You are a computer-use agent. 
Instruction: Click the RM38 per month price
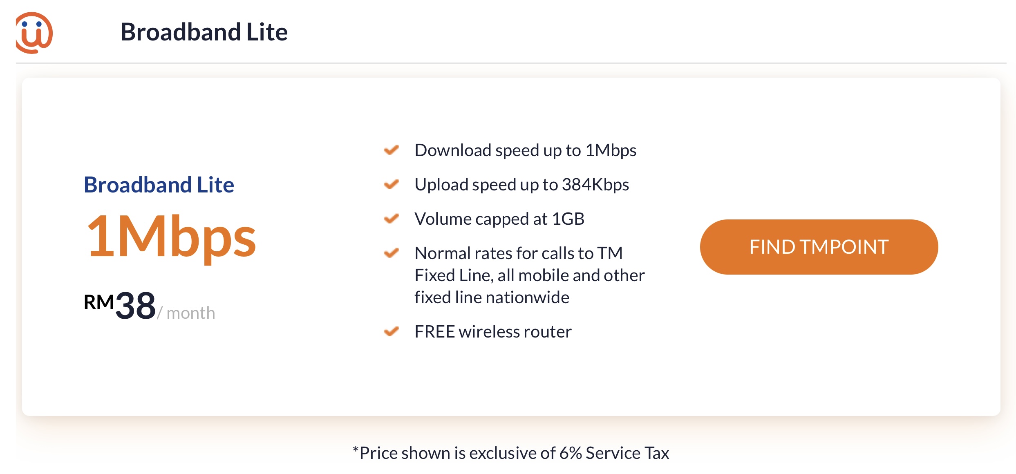(x=149, y=306)
